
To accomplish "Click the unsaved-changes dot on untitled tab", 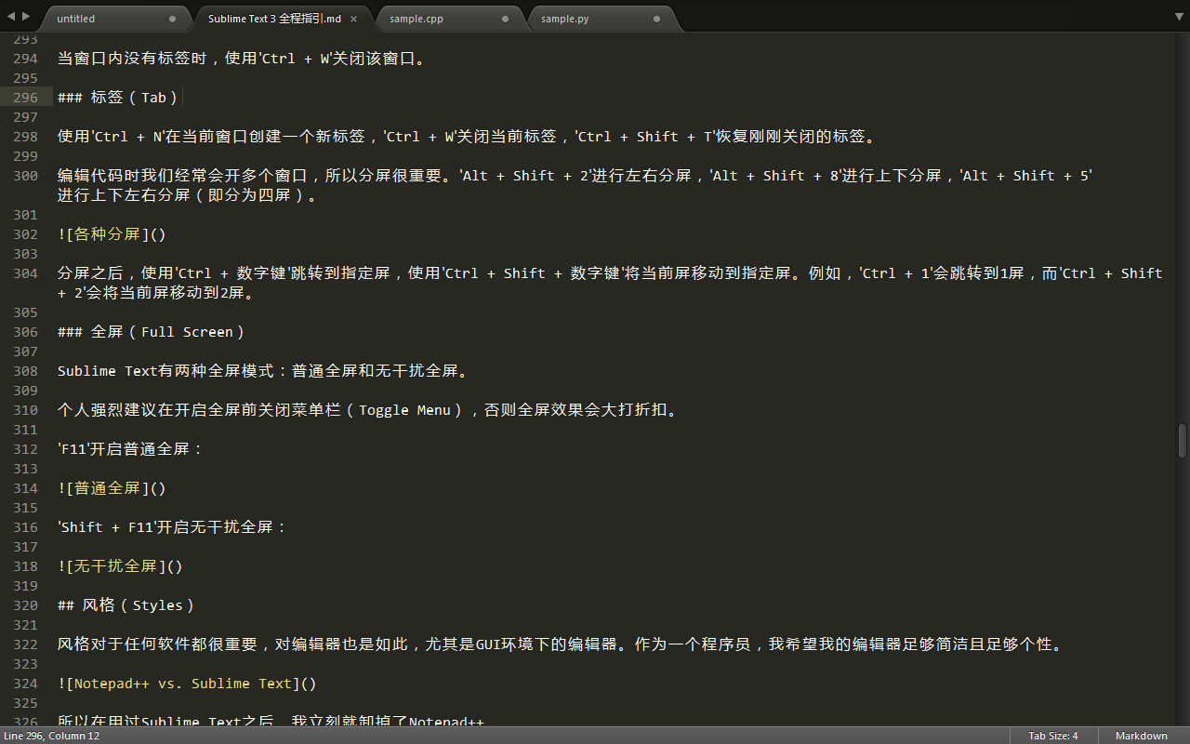I will [173, 18].
